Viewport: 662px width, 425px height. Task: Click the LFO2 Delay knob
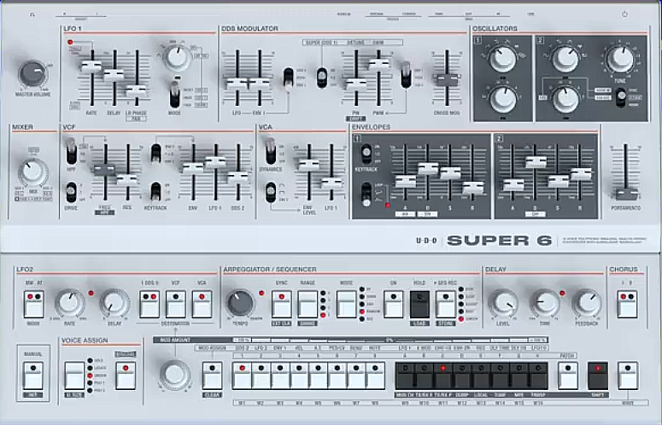click(x=114, y=303)
